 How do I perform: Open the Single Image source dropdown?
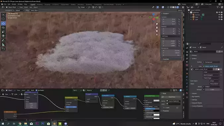tap(211, 78)
